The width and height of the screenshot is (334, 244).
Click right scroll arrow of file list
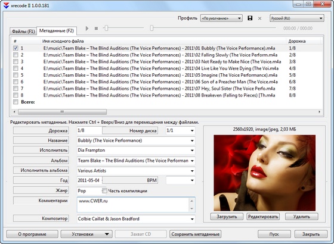coord(319,112)
